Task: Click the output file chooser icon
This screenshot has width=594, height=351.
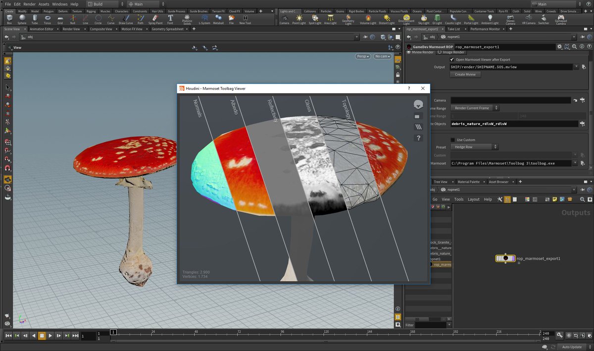Action: tap(584, 67)
